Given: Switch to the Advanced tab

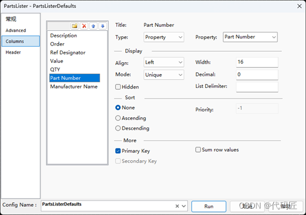Looking at the screenshot, I should click(16, 30).
